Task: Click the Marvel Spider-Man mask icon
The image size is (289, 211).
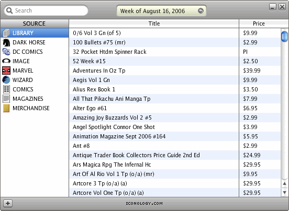Action: coord(6,71)
